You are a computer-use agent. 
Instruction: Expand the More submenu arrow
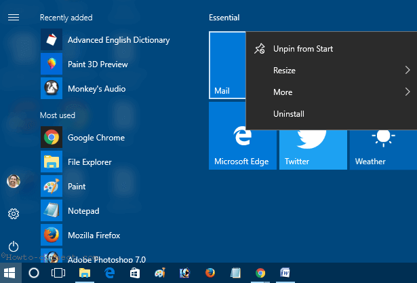[x=408, y=92]
